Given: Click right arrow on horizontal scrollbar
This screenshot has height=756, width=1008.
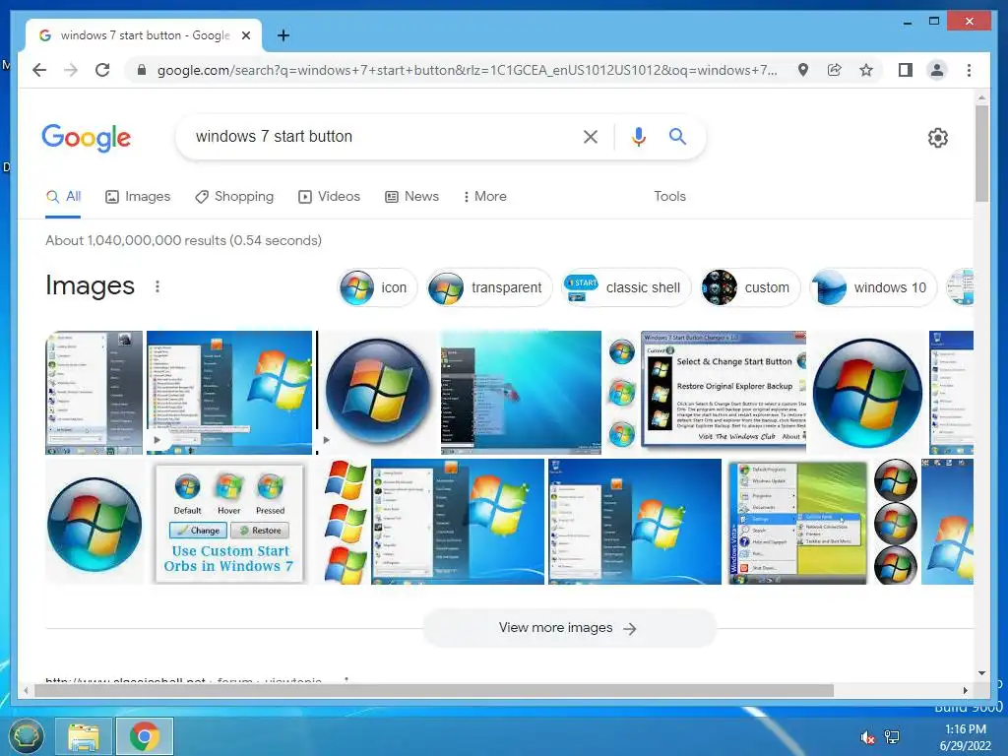Looking at the screenshot, I should [966, 690].
